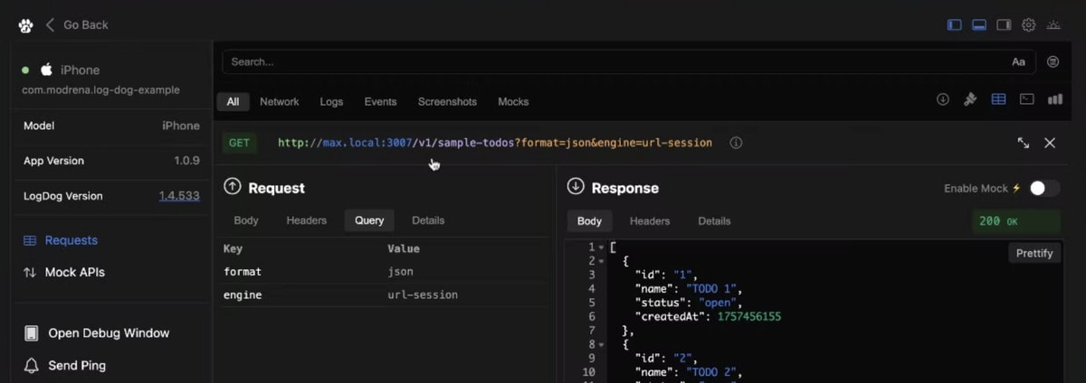Switch to the Mocks tab
The image size is (1086, 383).
(513, 101)
